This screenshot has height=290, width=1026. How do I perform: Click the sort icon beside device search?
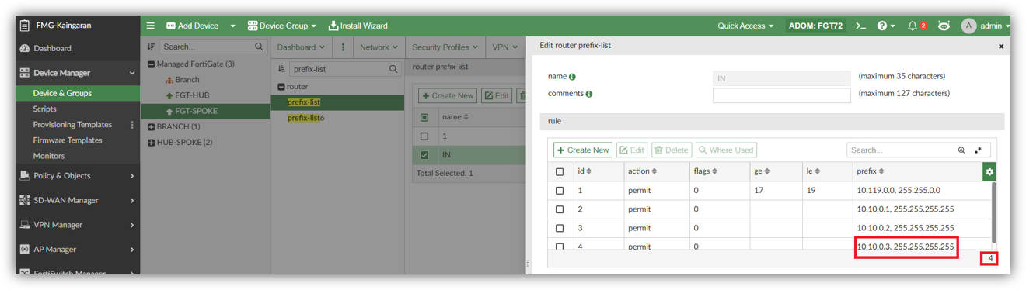[x=152, y=47]
